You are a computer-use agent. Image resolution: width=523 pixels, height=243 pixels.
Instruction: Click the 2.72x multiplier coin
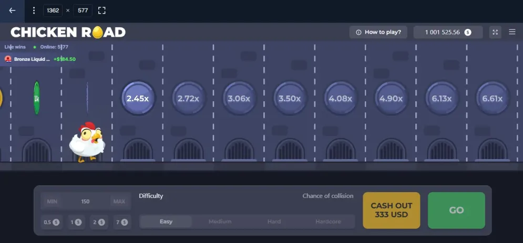189,98
